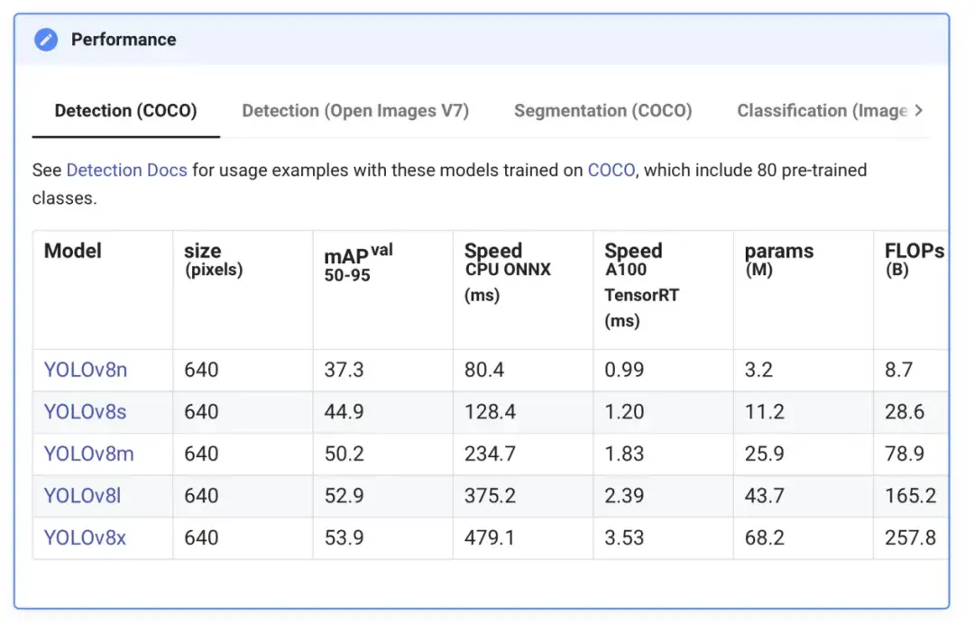The height and width of the screenshot is (624, 974).
Task: Click the 53.9 mAP cell for YOLOv8x
Action: click(x=344, y=538)
